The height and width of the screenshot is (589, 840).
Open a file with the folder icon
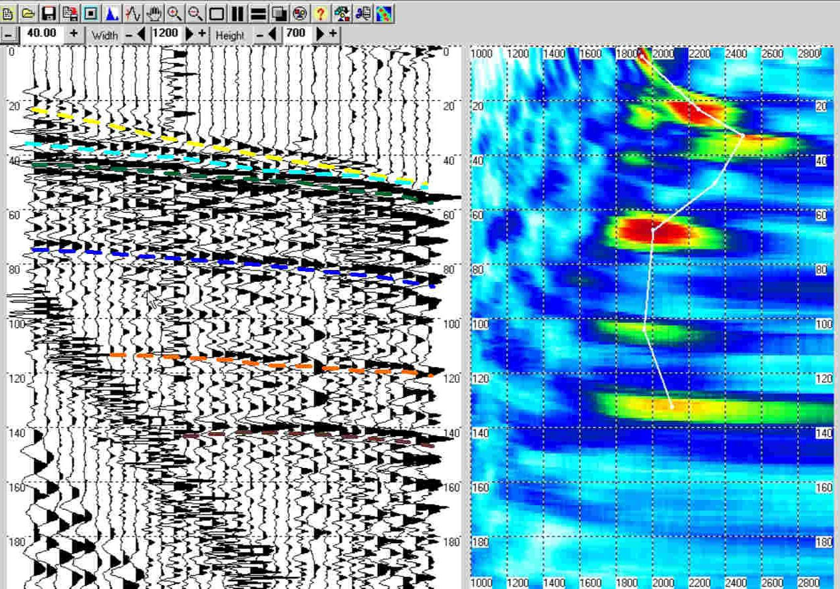coord(28,13)
